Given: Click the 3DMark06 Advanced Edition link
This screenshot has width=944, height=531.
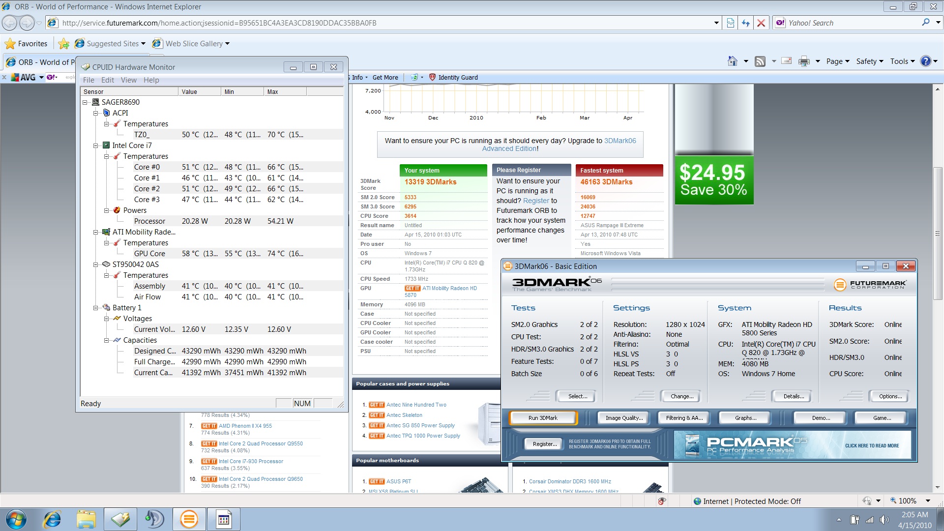Looking at the screenshot, I should (x=619, y=141).
